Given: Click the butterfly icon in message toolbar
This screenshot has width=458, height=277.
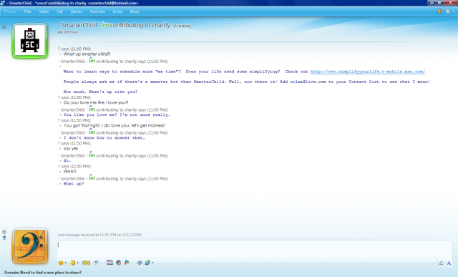Looking at the screenshot, I should click(127, 263).
